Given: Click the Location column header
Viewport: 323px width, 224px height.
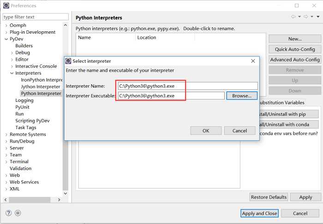Looking at the screenshot, I should coord(165,37).
